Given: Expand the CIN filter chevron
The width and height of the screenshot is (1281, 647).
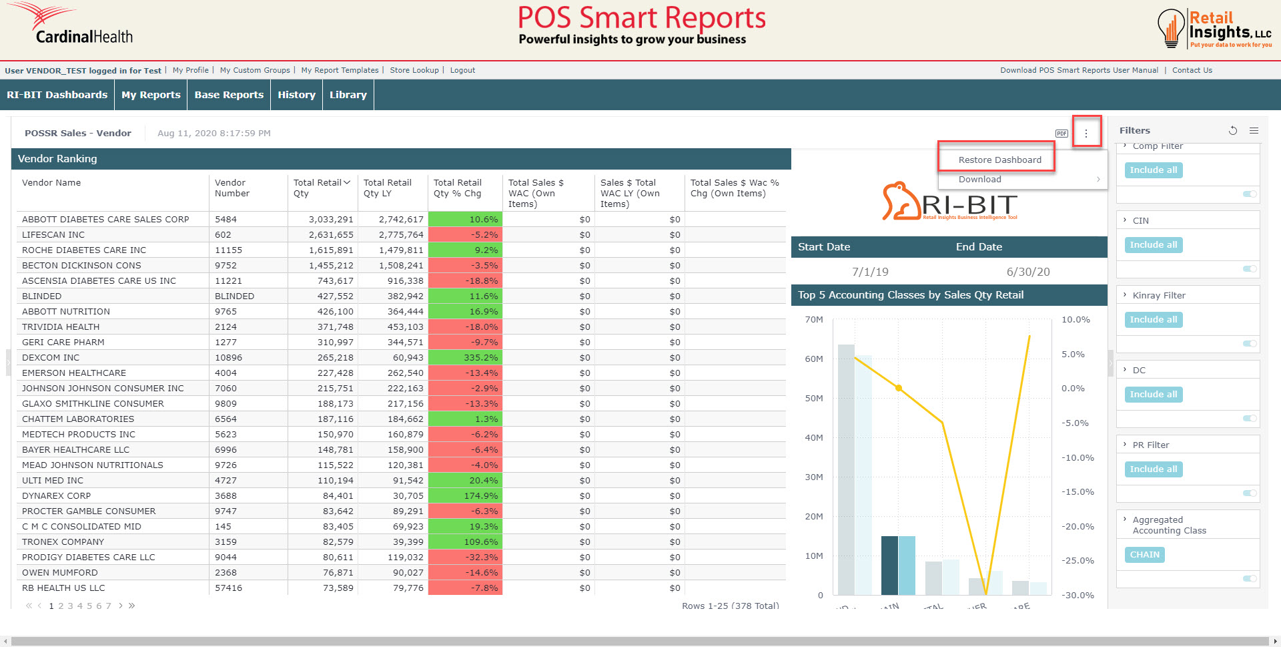Looking at the screenshot, I should [1125, 220].
